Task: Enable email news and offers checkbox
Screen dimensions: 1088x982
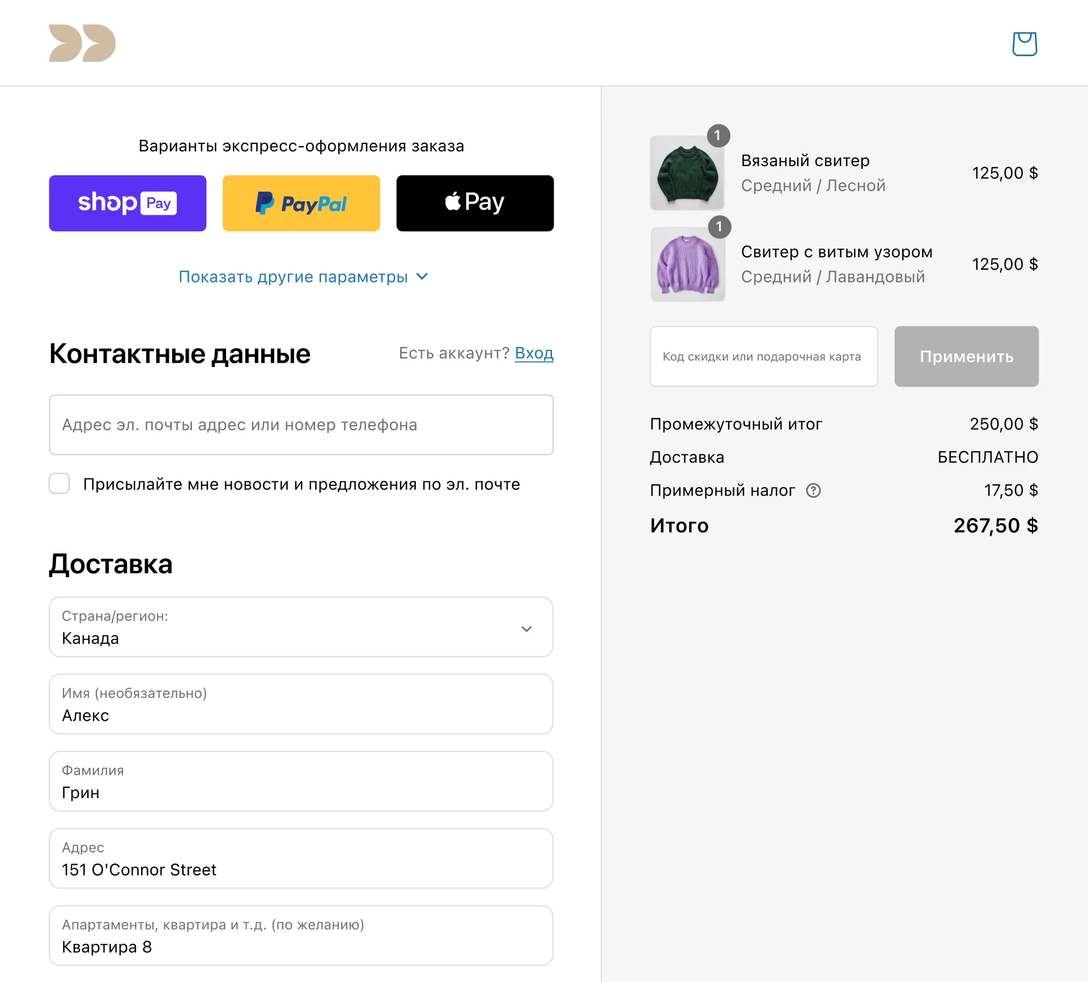Action: coord(59,484)
